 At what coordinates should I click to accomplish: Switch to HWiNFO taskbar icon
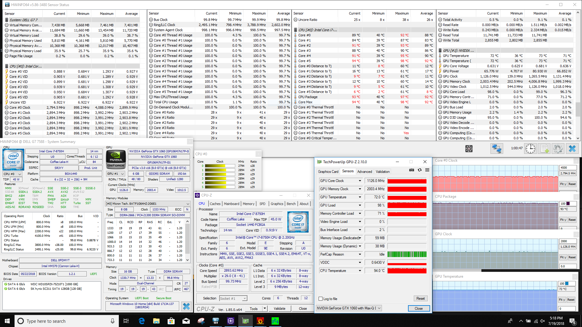[216, 321]
